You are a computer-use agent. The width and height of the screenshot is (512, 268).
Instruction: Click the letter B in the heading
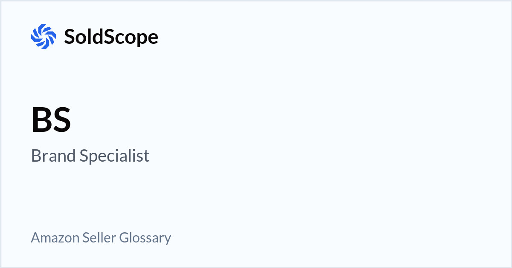click(x=41, y=120)
